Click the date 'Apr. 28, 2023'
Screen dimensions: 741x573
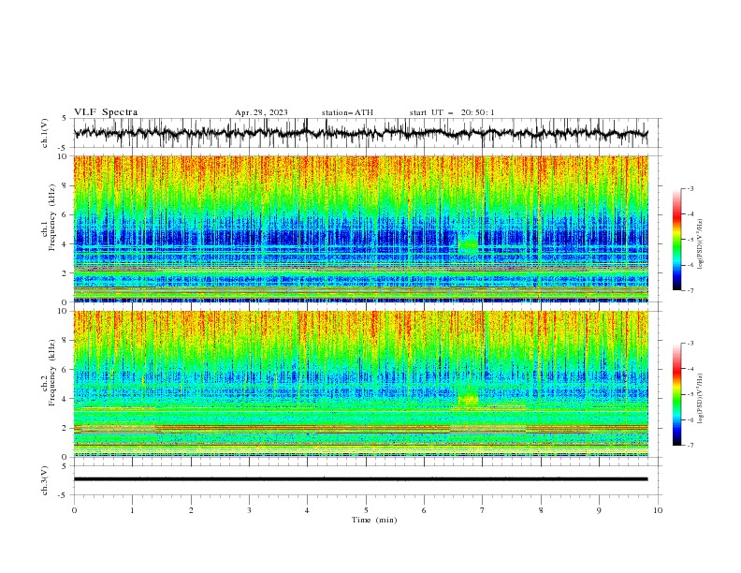(261, 112)
